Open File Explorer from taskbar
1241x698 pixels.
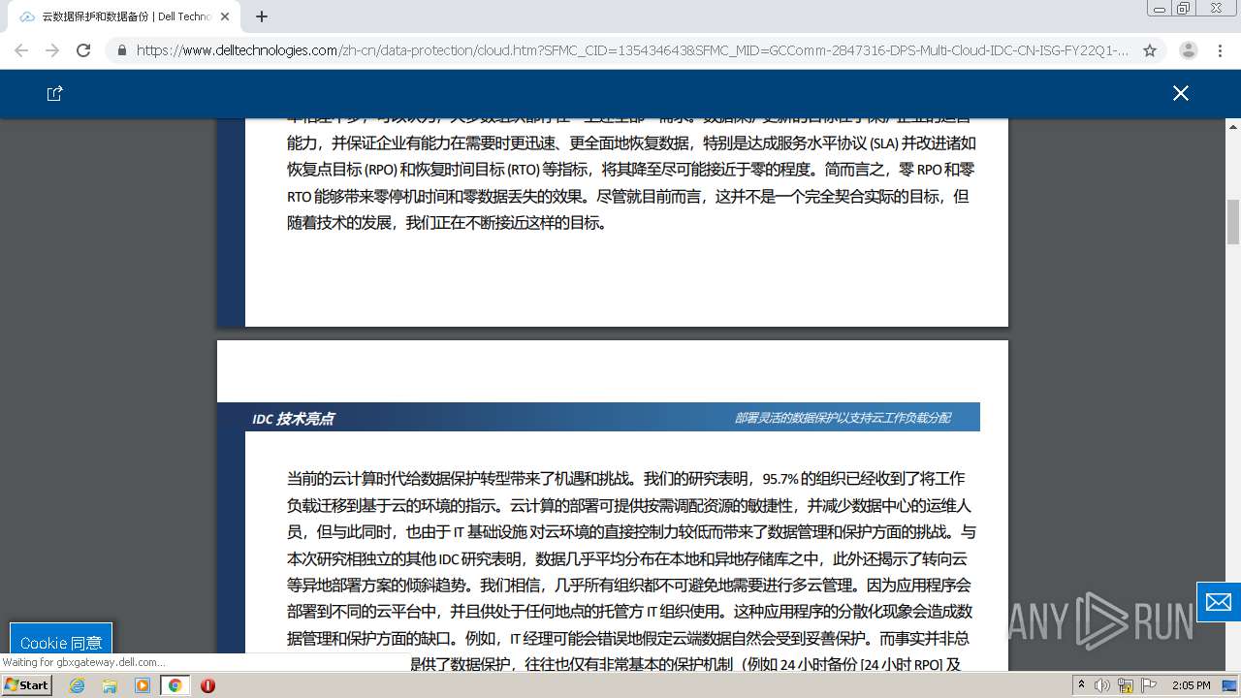tap(110, 685)
